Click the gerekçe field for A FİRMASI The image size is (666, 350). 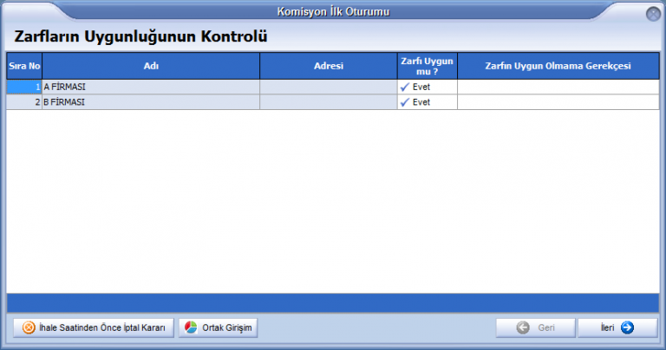[558, 87]
